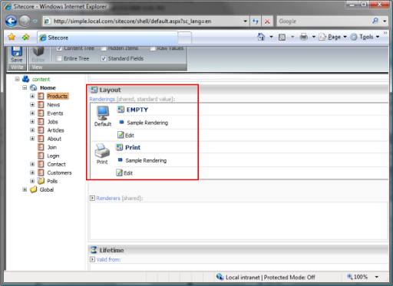The image size is (393, 286).
Task: Toggle the Raw Values checkbox
Action: [x=153, y=48]
